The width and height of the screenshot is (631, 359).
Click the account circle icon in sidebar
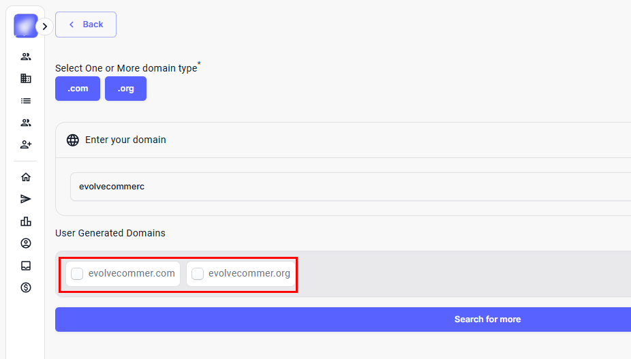pyautogui.click(x=26, y=243)
